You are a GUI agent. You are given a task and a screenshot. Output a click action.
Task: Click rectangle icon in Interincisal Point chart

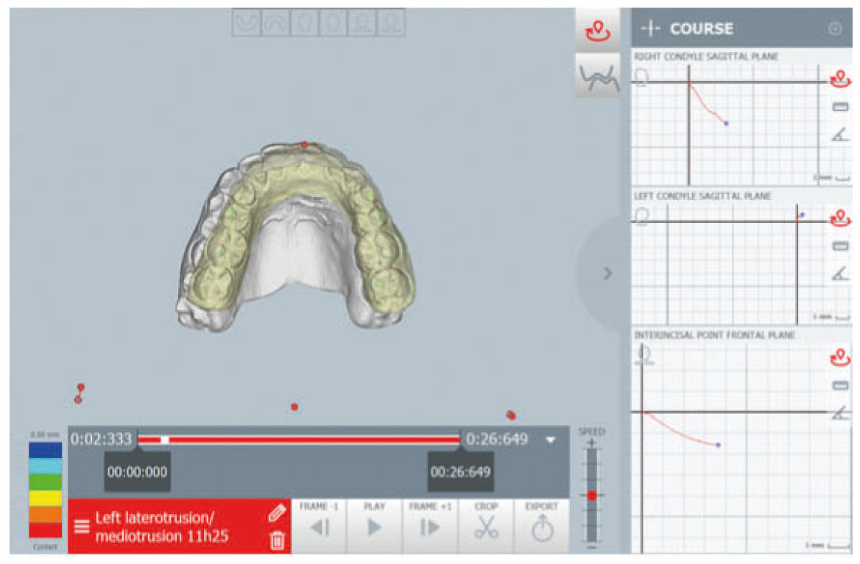pyautogui.click(x=839, y=386)
